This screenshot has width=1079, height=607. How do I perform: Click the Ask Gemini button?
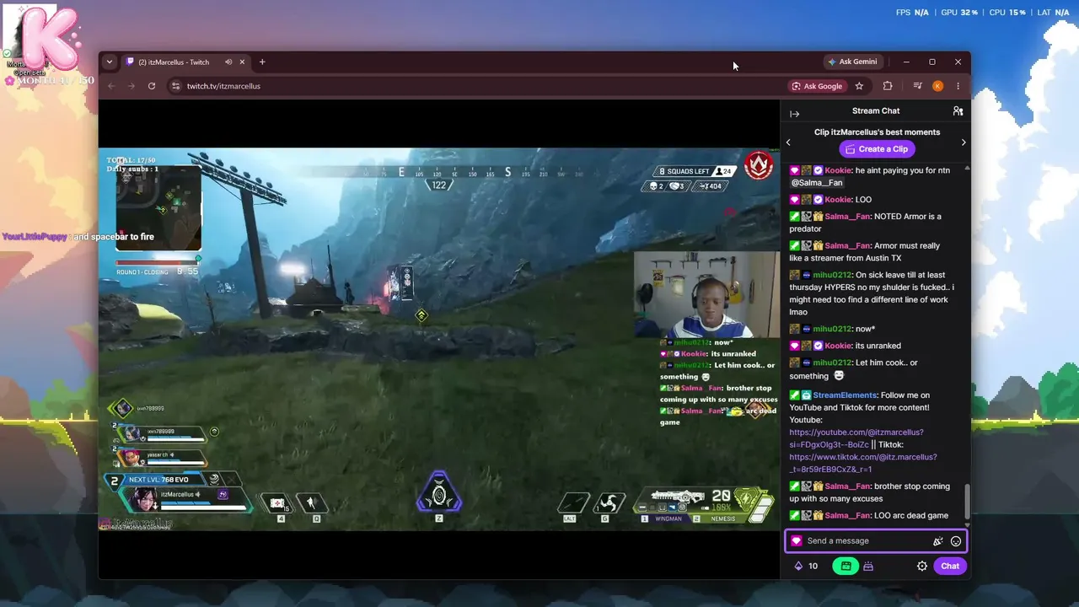(853, 62)
